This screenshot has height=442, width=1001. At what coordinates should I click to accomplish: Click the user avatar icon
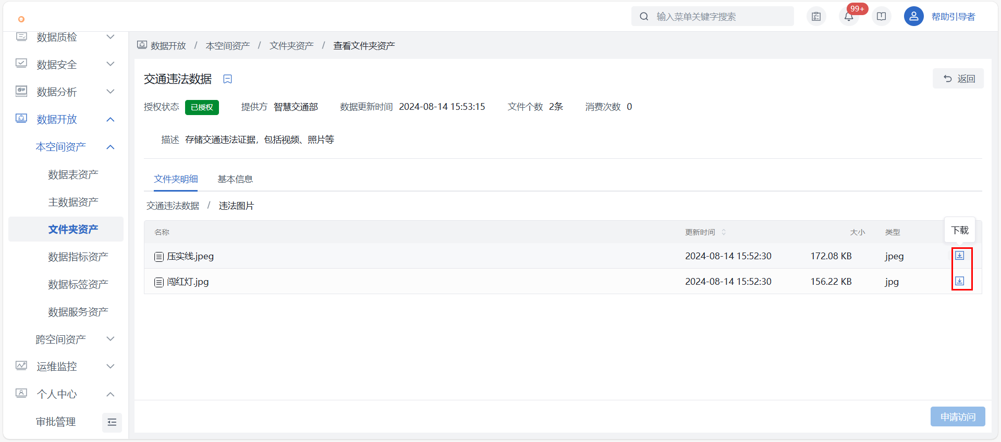[913, 17]
